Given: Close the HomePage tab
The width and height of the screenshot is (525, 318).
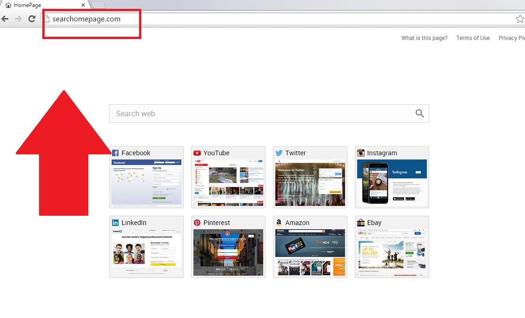Looking at the screenshot, I should click(84, 5).
